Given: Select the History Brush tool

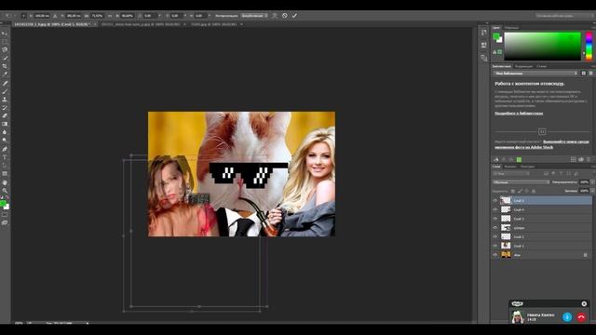Looking at the screenshot, I should (x=5, y=108).
